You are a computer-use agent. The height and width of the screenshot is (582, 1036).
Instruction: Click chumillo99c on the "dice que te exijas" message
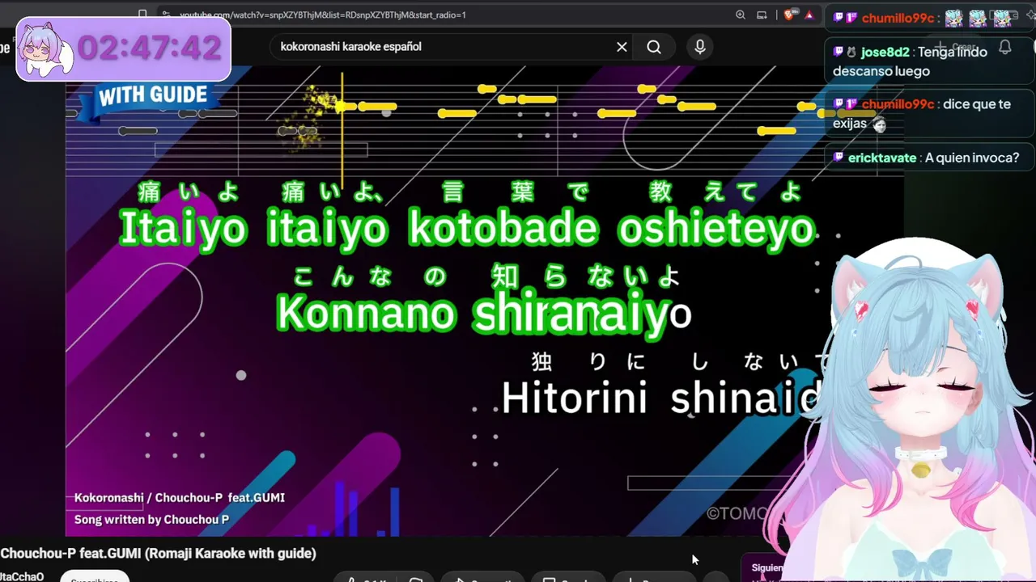[896, 104]
